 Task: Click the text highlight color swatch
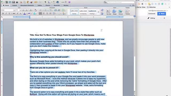pyautogui.click(x=29, y=14)
